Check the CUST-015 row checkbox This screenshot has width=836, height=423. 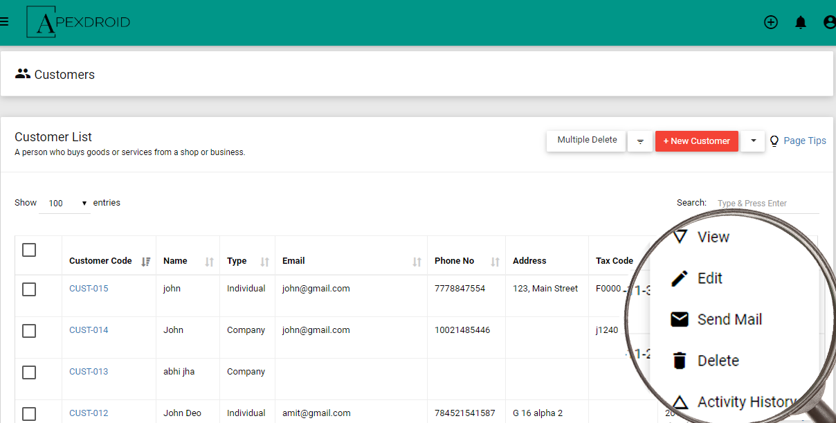pos(29,289)
